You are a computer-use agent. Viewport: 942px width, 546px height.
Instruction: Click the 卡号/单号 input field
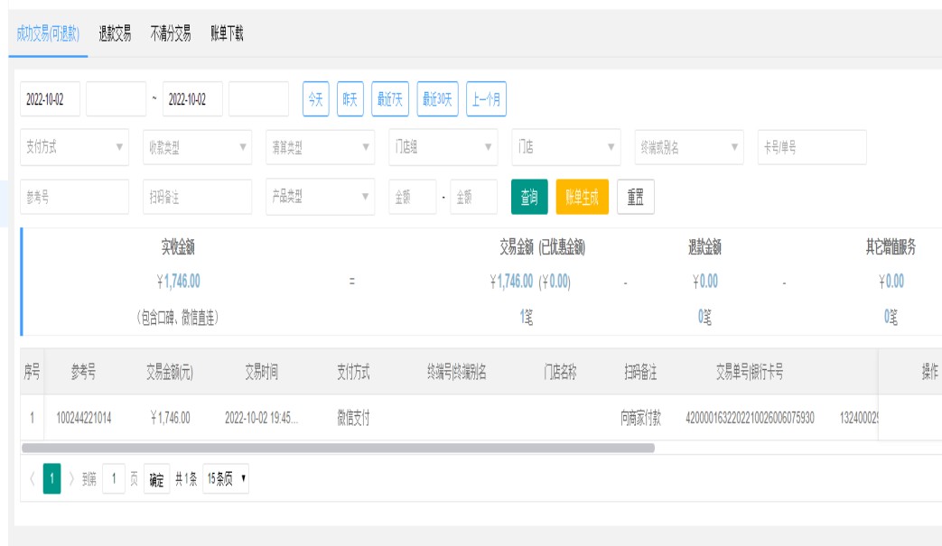point(811,147)
